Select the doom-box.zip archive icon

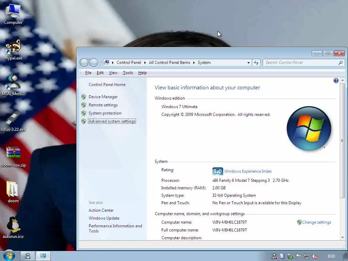(x=13, y=157)
